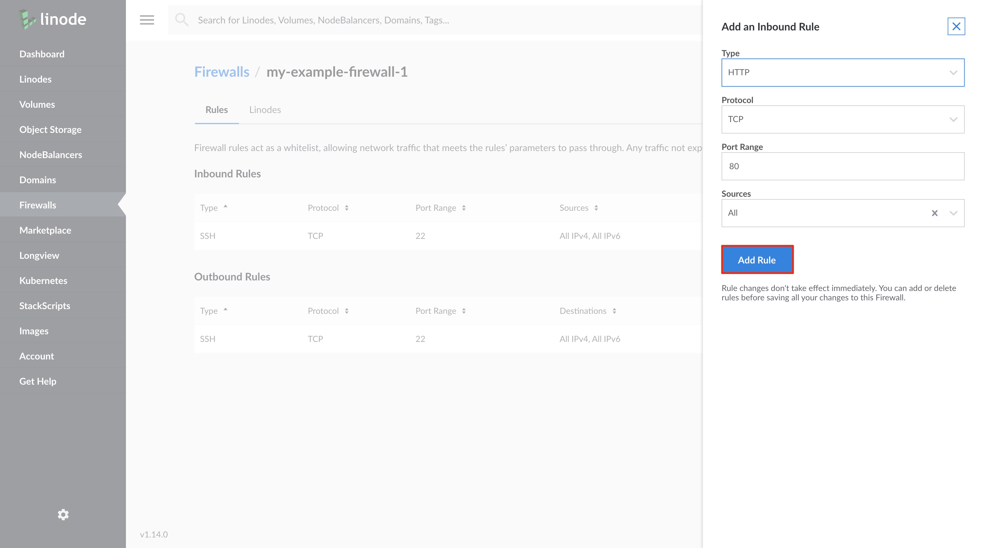Clear the Sources selection with X icon
984x548 pixels.
(934, 213)
